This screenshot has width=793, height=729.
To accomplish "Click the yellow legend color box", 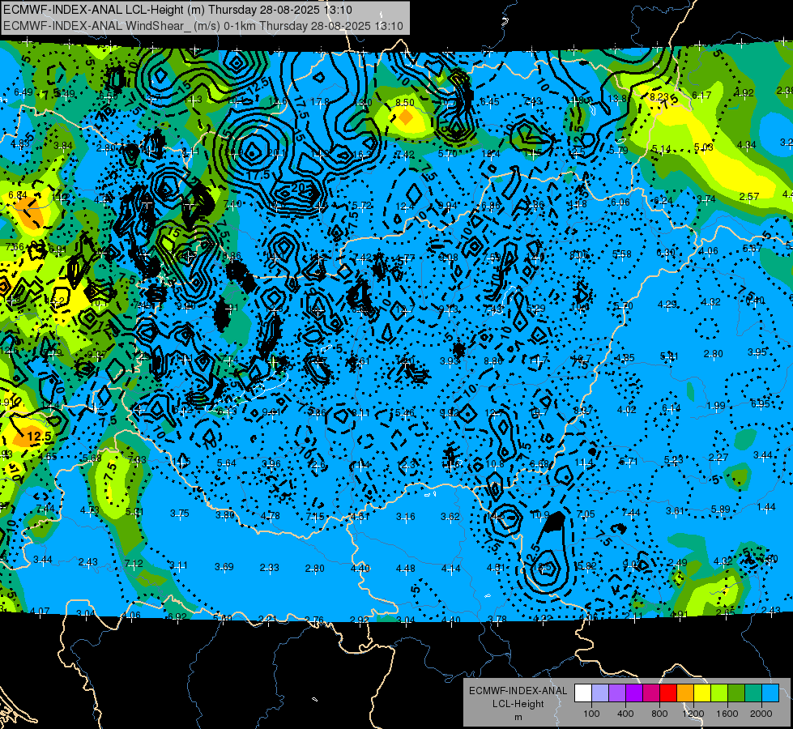I will click(702, 693).
